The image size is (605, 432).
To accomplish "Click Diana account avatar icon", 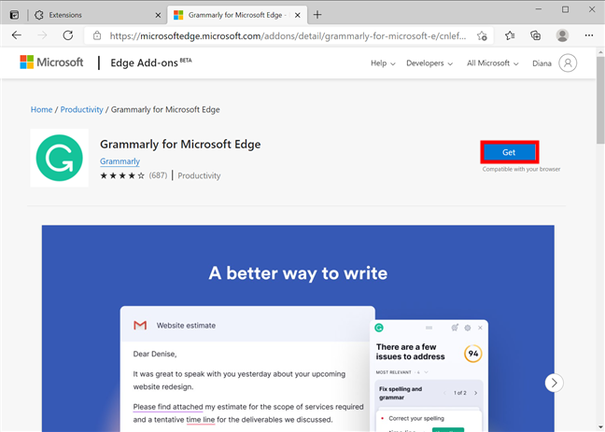I will pos(568,63).
